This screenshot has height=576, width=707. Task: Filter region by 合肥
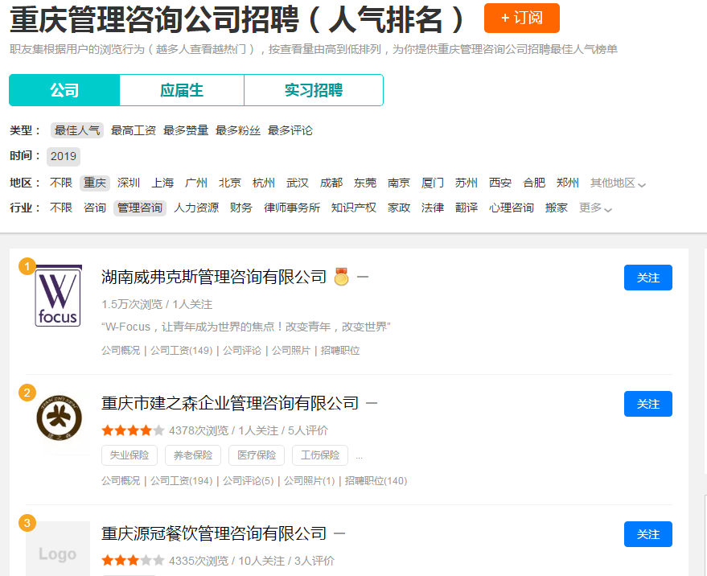pyautogui.click(x=534, y=183)
